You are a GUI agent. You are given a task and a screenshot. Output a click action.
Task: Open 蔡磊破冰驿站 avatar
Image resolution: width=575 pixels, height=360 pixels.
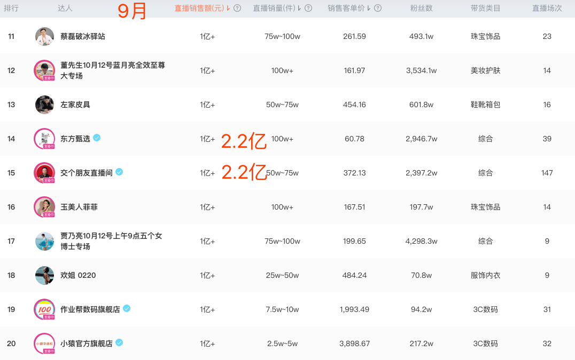44,36
